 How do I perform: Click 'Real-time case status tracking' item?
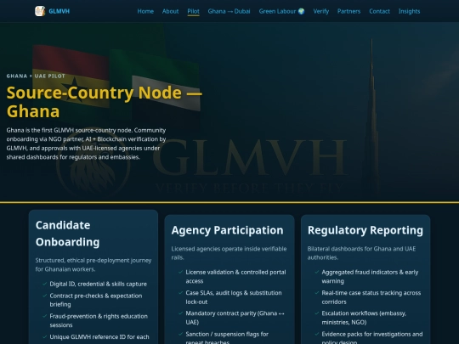371,297
